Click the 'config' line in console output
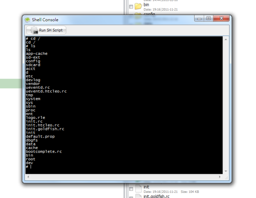The width and height of the screenshot is (256, 198). (33, 61)
